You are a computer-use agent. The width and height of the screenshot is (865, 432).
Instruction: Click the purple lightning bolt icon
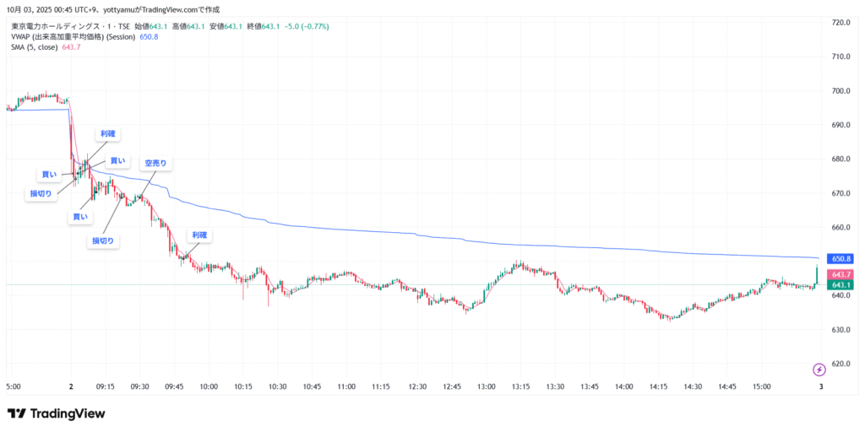pos(819,370)
